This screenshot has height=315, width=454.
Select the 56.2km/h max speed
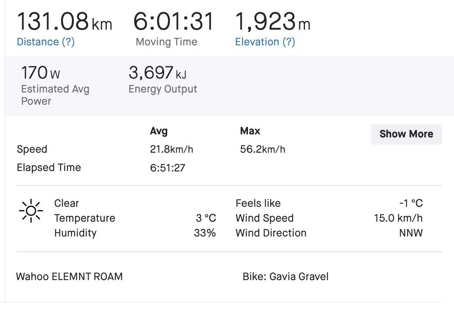pyautogui.click(x=263, y=149)
